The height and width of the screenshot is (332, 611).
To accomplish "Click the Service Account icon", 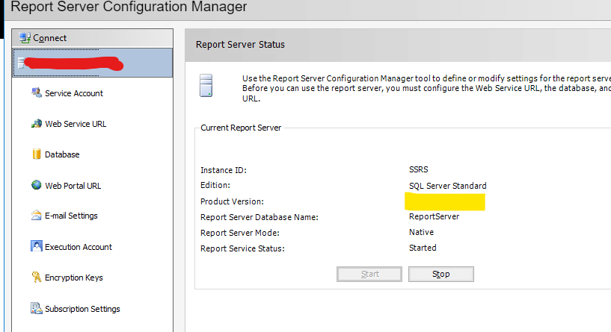I will pyautogui.click(x=35, y=93).
